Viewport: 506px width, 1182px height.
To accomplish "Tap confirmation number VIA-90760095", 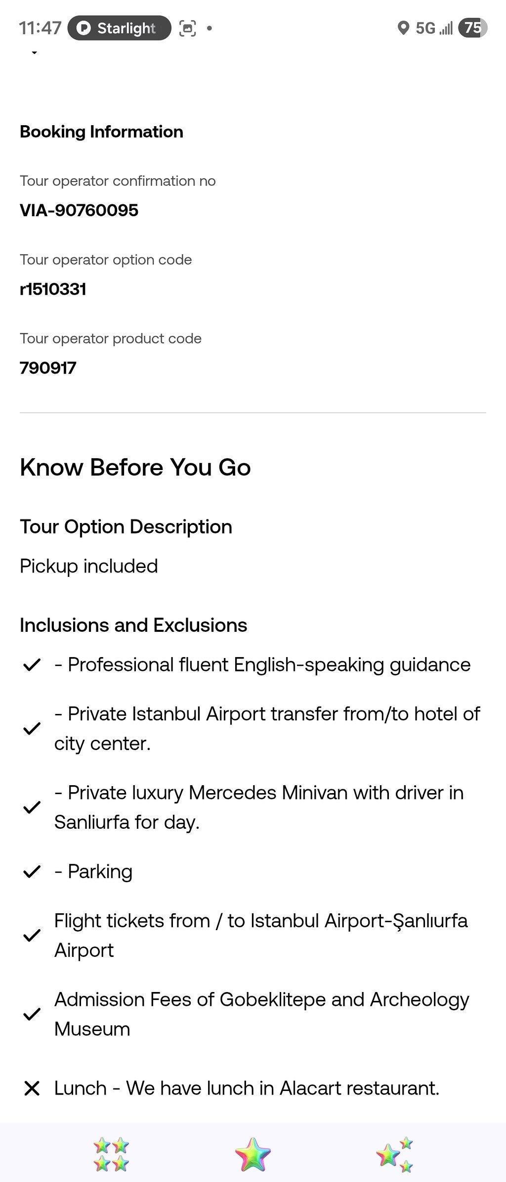I will pos(79,210).
